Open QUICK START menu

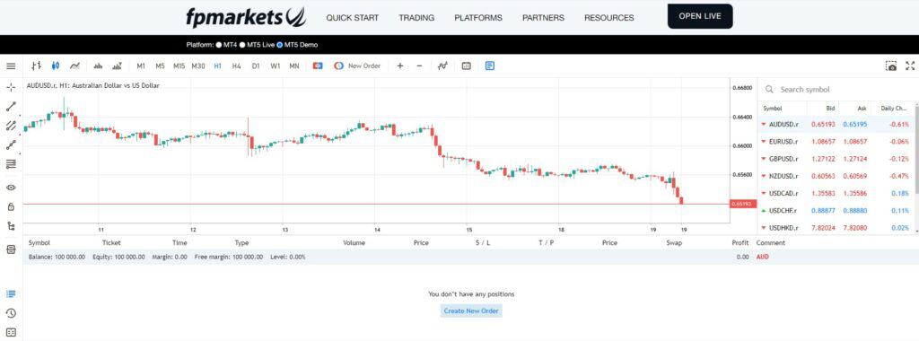(352, 18)
